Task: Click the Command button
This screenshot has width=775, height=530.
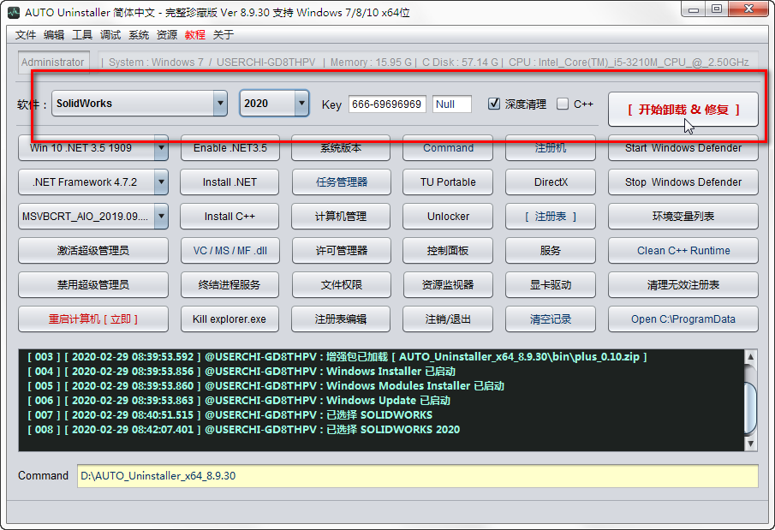Action: pos(448,148)
